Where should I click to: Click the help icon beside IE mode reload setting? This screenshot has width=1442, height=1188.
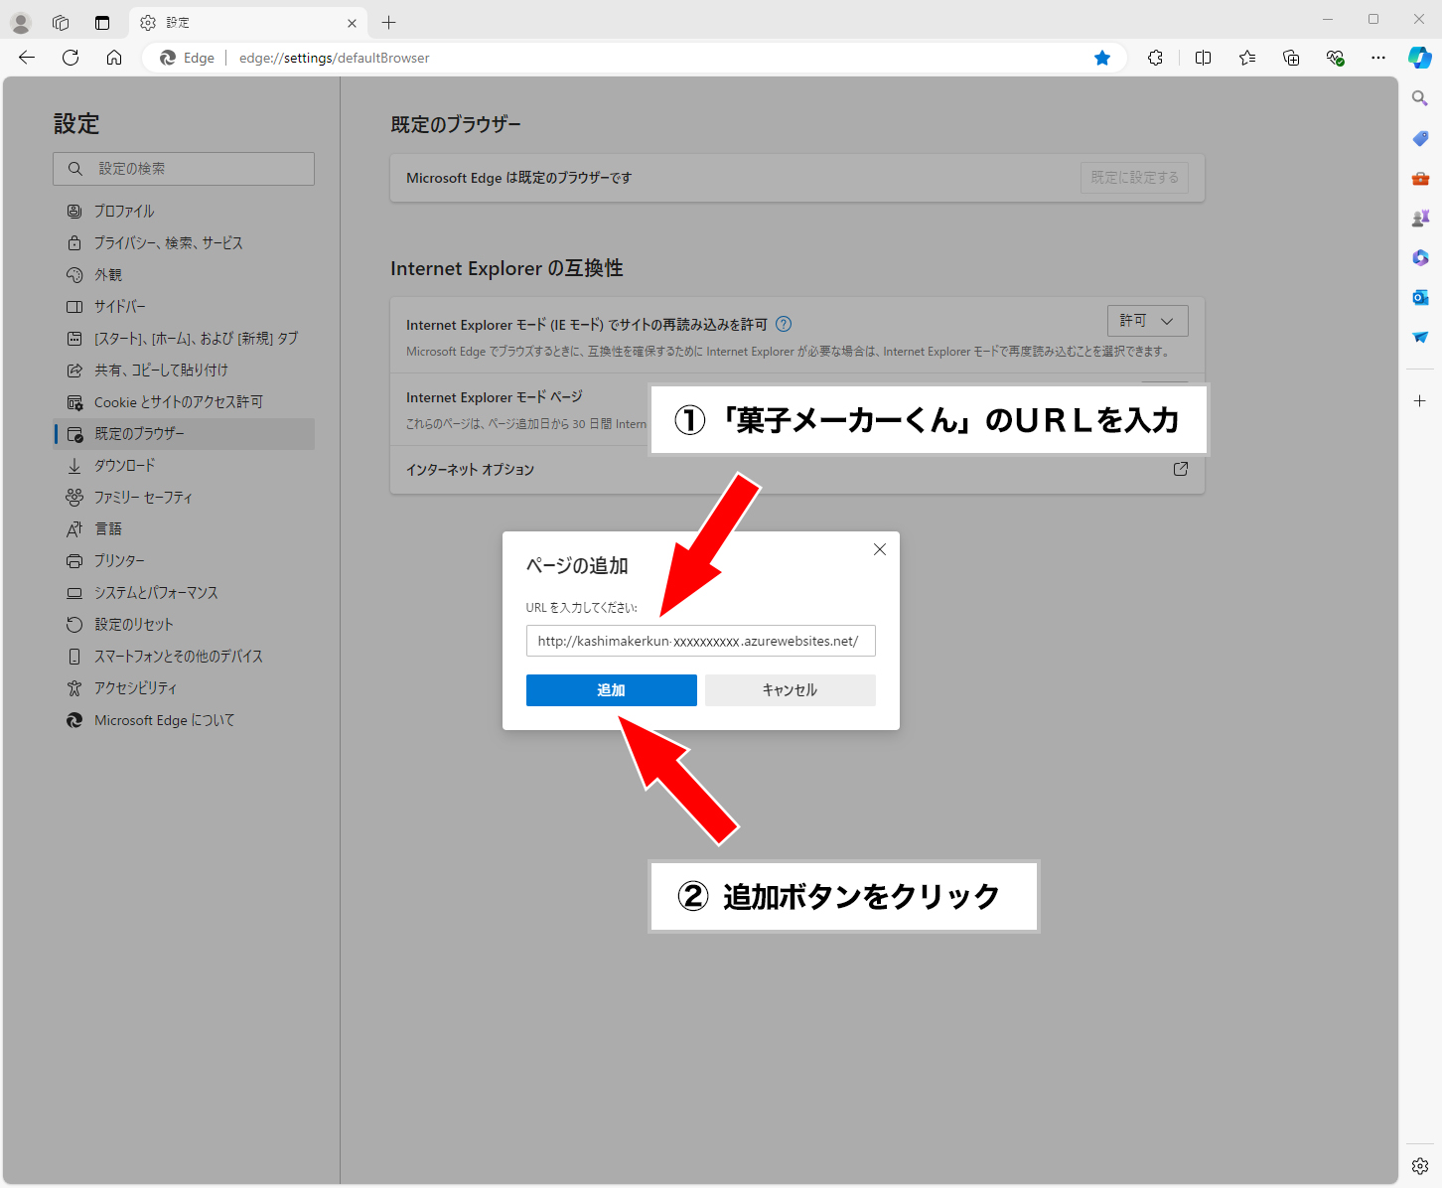tap(784, 324)
